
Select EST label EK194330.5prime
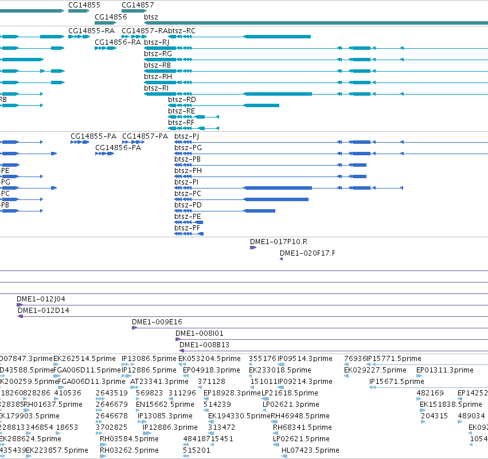[x=239, y=417]
